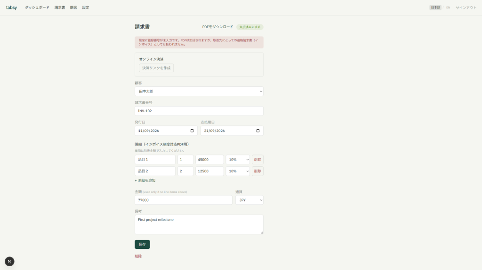Screen dimensions: 482x270
Task: Click the quantity field of 品目 1
Action: (185, 160)
